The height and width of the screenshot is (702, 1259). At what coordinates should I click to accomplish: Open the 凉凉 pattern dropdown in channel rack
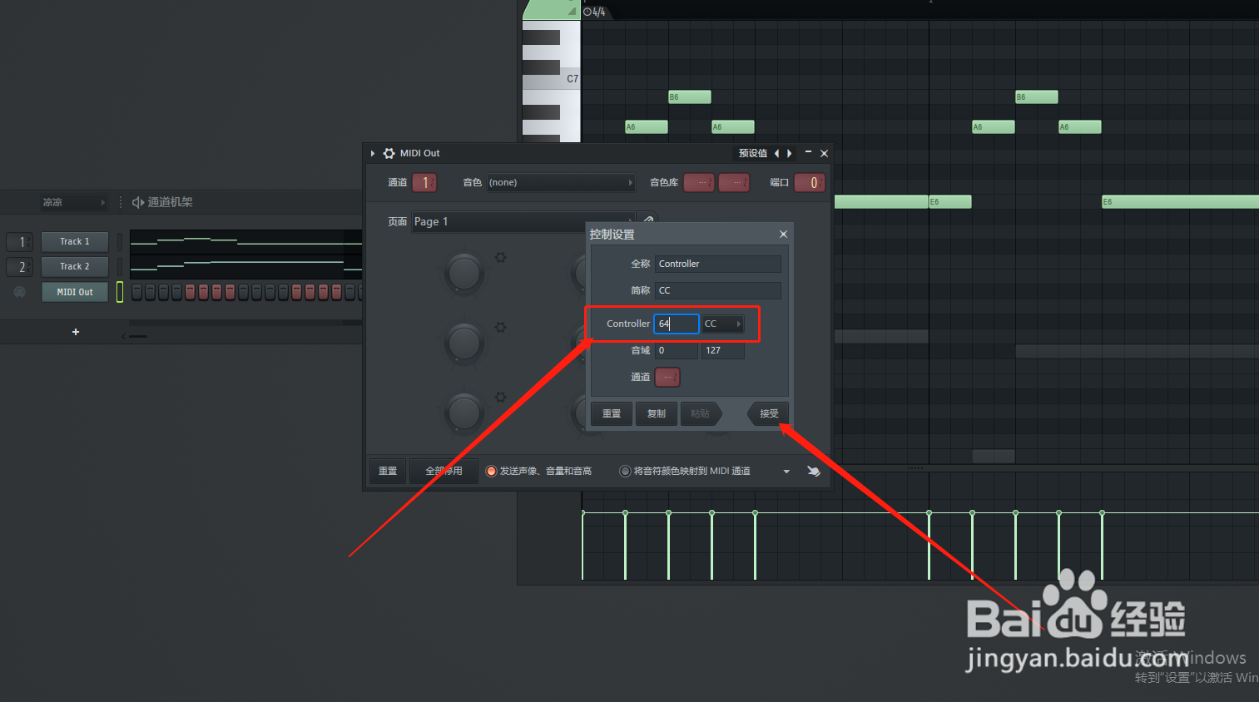(x=74, y=202)
